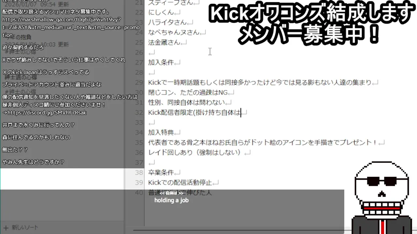Click the chat message やみん先生はどうですか？
417x234 pixels.
point(33,162)
